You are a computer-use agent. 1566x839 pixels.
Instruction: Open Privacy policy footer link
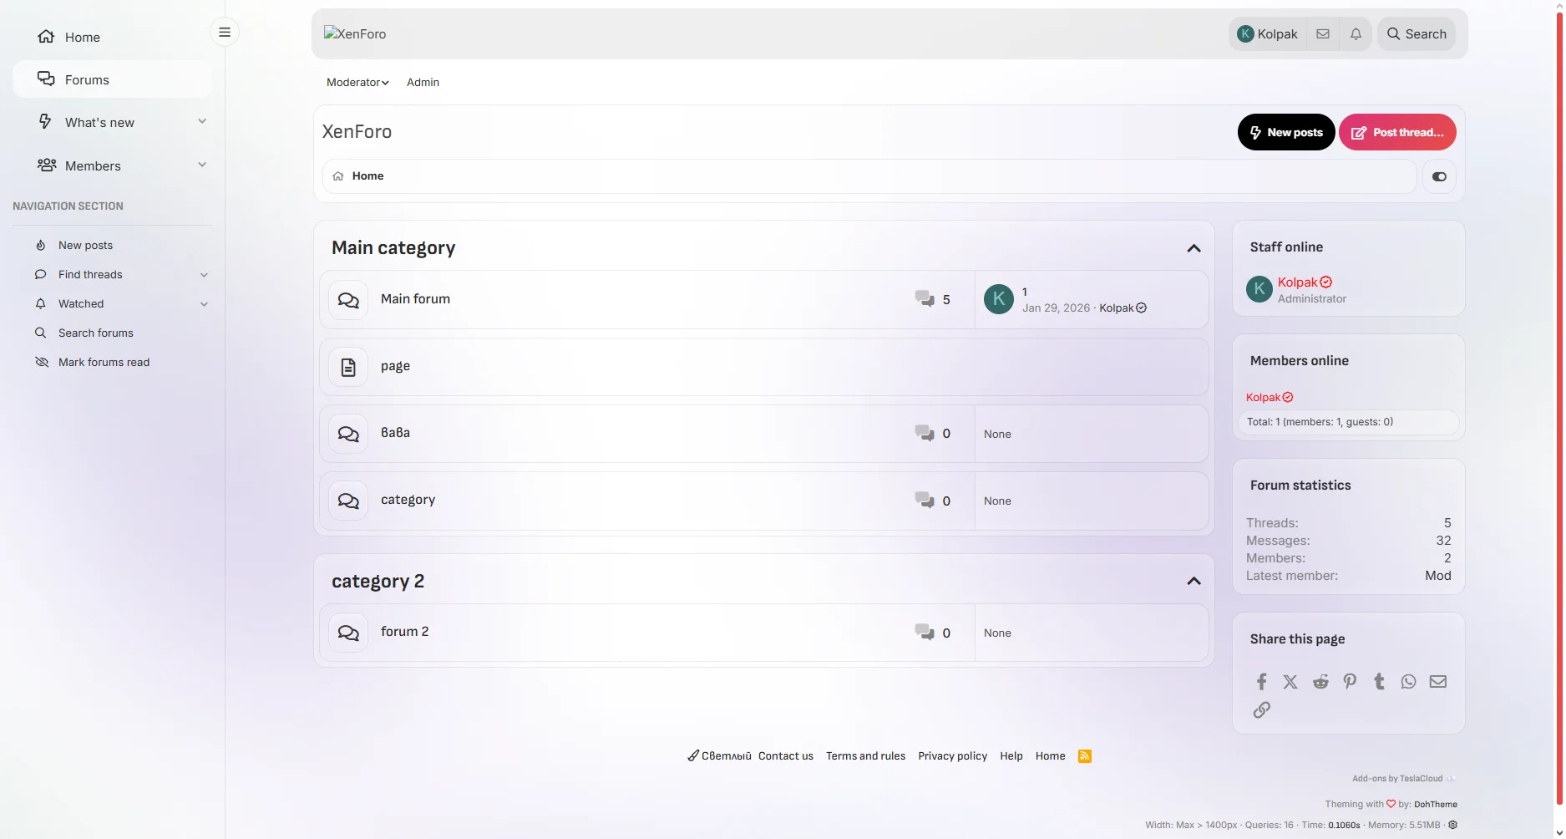(x=952, y=756)
